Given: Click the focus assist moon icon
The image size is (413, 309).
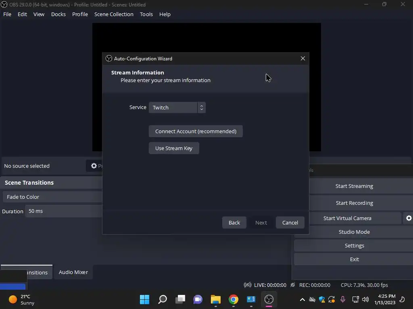Looking at the screenshot, I should (x=402, y=299).
